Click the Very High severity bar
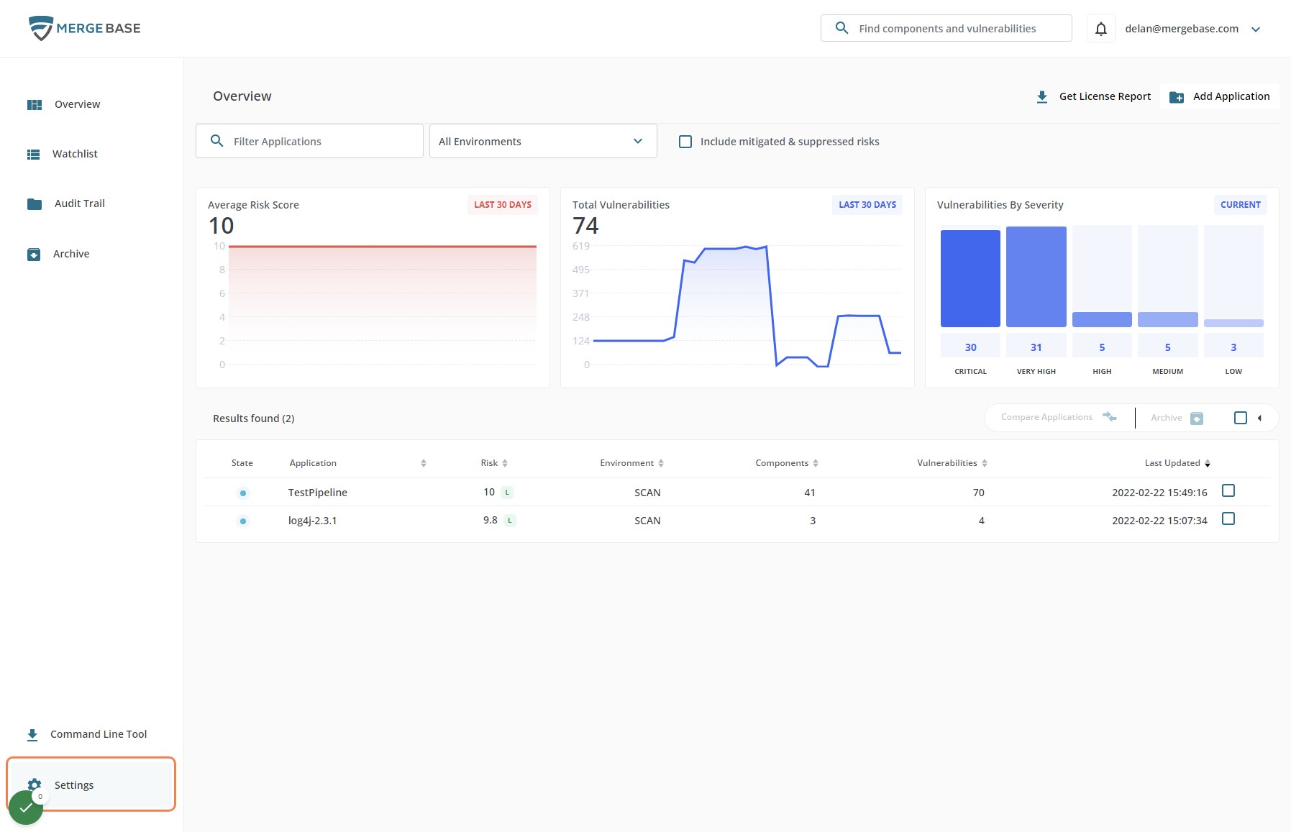The height and width of the screenshot is (832, 1291). [x=1036, y=277]
